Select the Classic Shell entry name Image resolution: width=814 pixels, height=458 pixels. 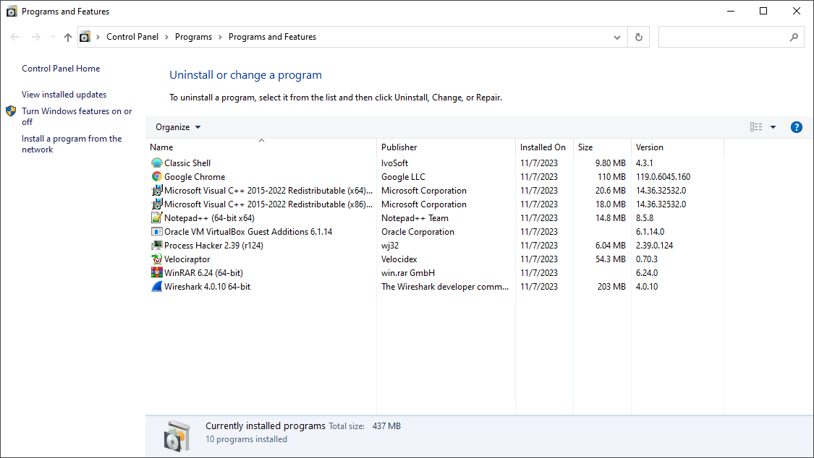pos(187,163)
